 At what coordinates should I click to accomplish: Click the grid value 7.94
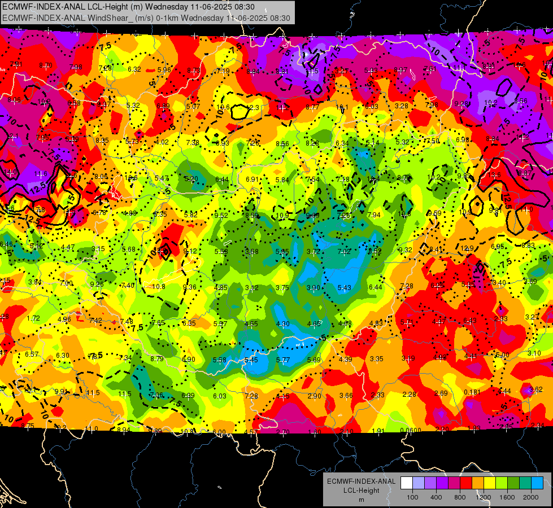[374, 215]
